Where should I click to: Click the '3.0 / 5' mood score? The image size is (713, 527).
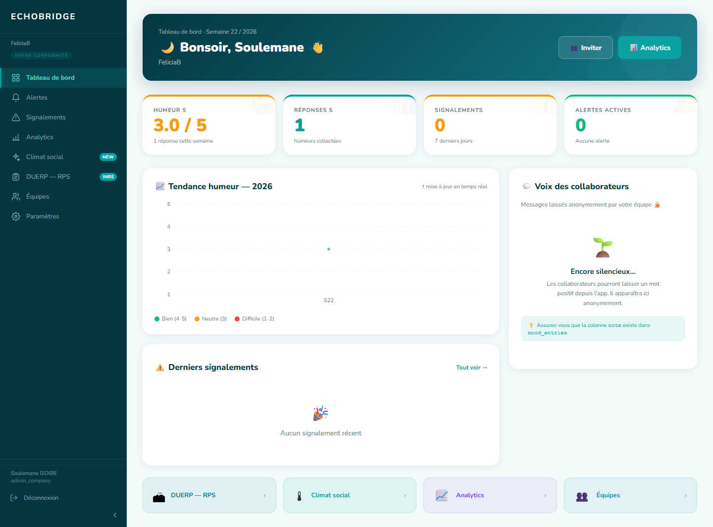[x=180, y=125]
